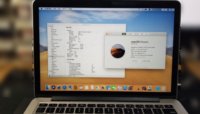Open Launchpad rocket icon in Dock

[x=59, y=87]
